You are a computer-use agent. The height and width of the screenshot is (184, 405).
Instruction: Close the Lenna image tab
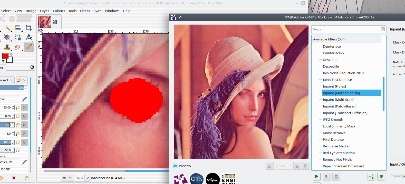tap(55, 22)
